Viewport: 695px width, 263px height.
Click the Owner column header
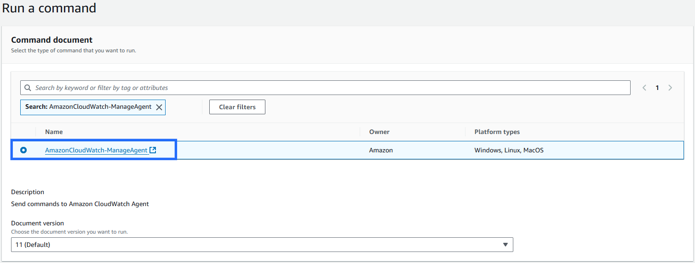(x=379, y=132)
